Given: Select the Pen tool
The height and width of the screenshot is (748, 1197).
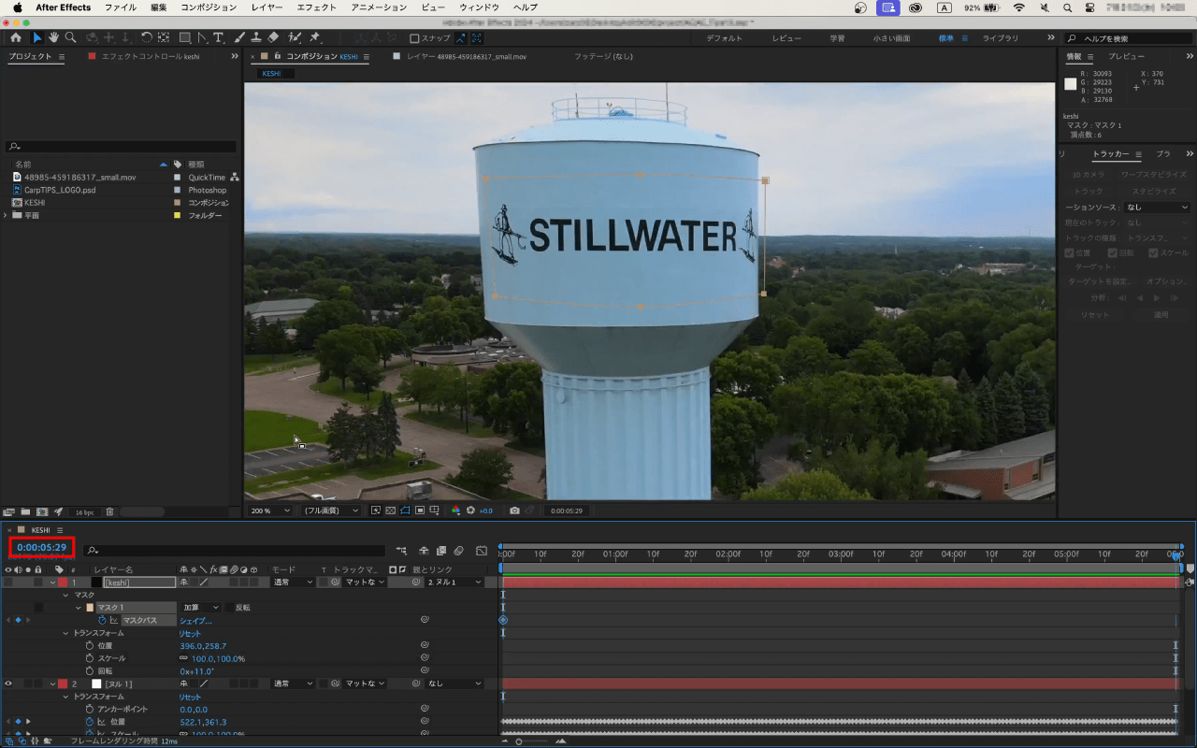Looking at the screenshot, I should 202,38.
